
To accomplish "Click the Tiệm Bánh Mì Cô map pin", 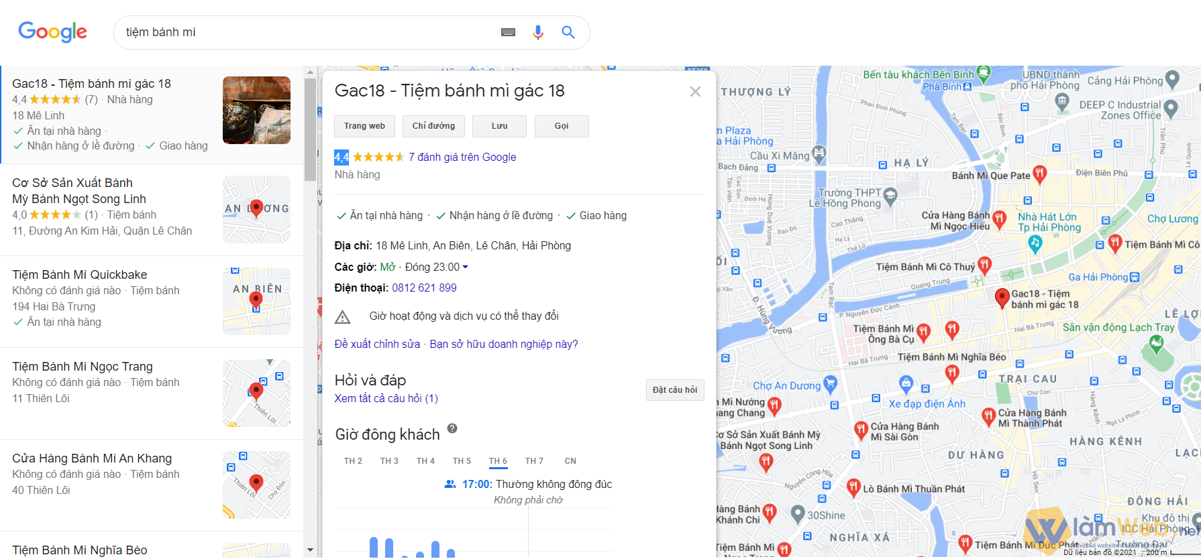I will click(x=1114, y=243).
